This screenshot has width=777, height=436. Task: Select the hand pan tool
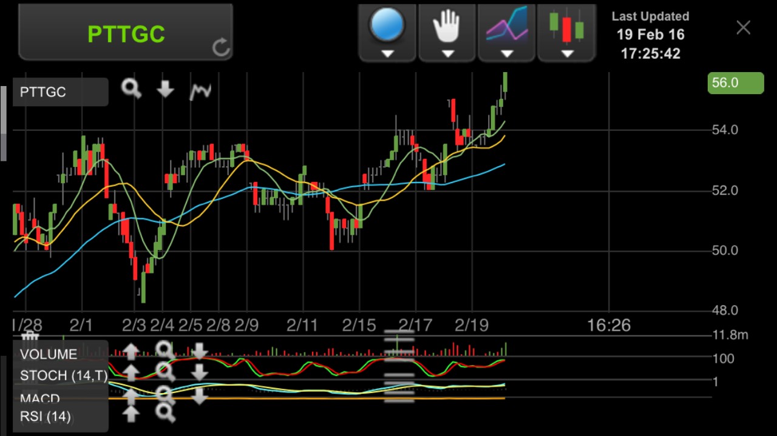[447, 26]
